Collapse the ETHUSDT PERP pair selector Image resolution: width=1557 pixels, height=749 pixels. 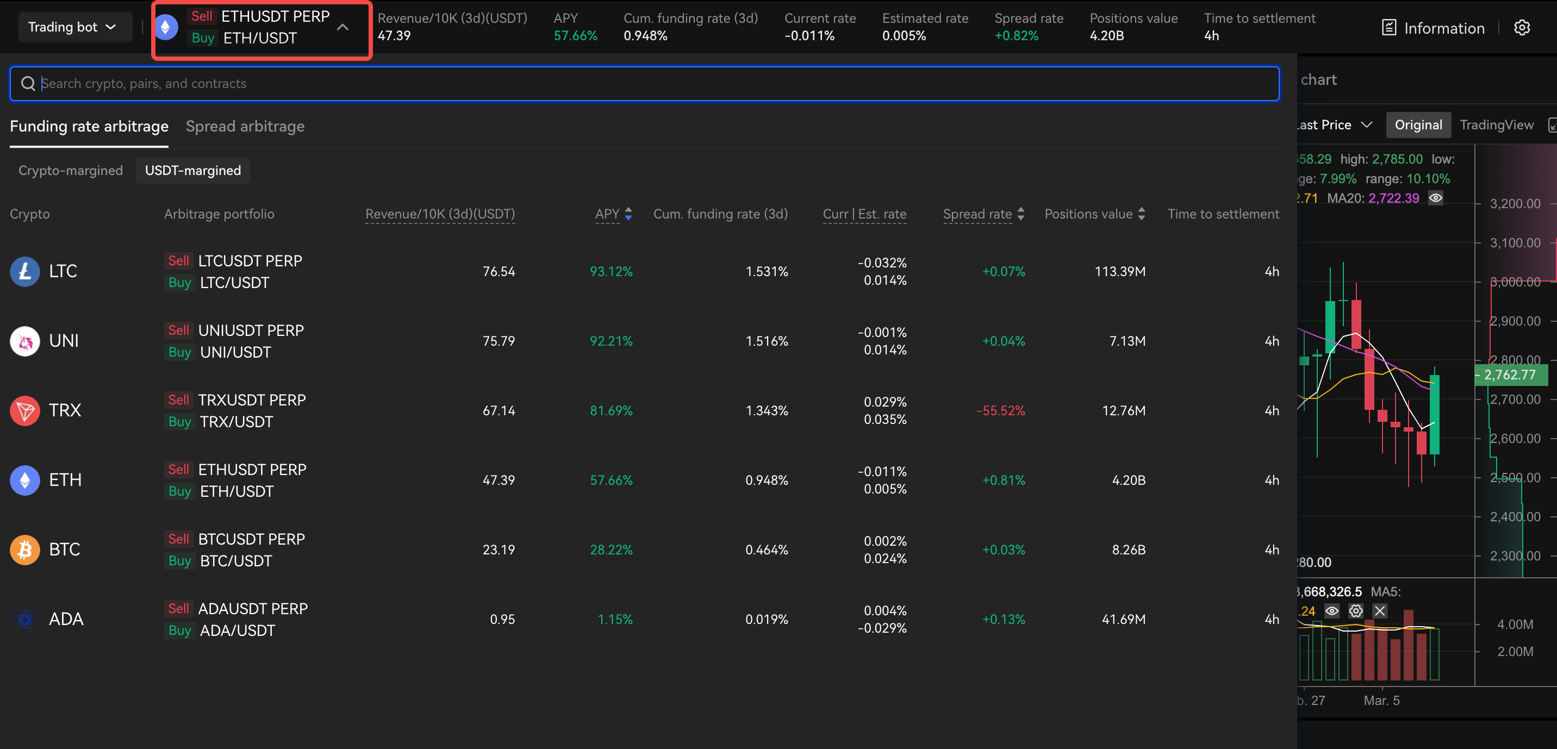[342, 27]
